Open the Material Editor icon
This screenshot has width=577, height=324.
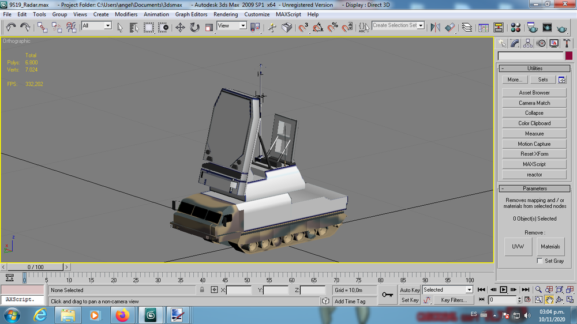point(515,28)
